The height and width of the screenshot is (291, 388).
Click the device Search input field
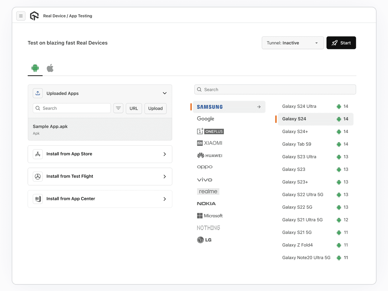(275, 89)
